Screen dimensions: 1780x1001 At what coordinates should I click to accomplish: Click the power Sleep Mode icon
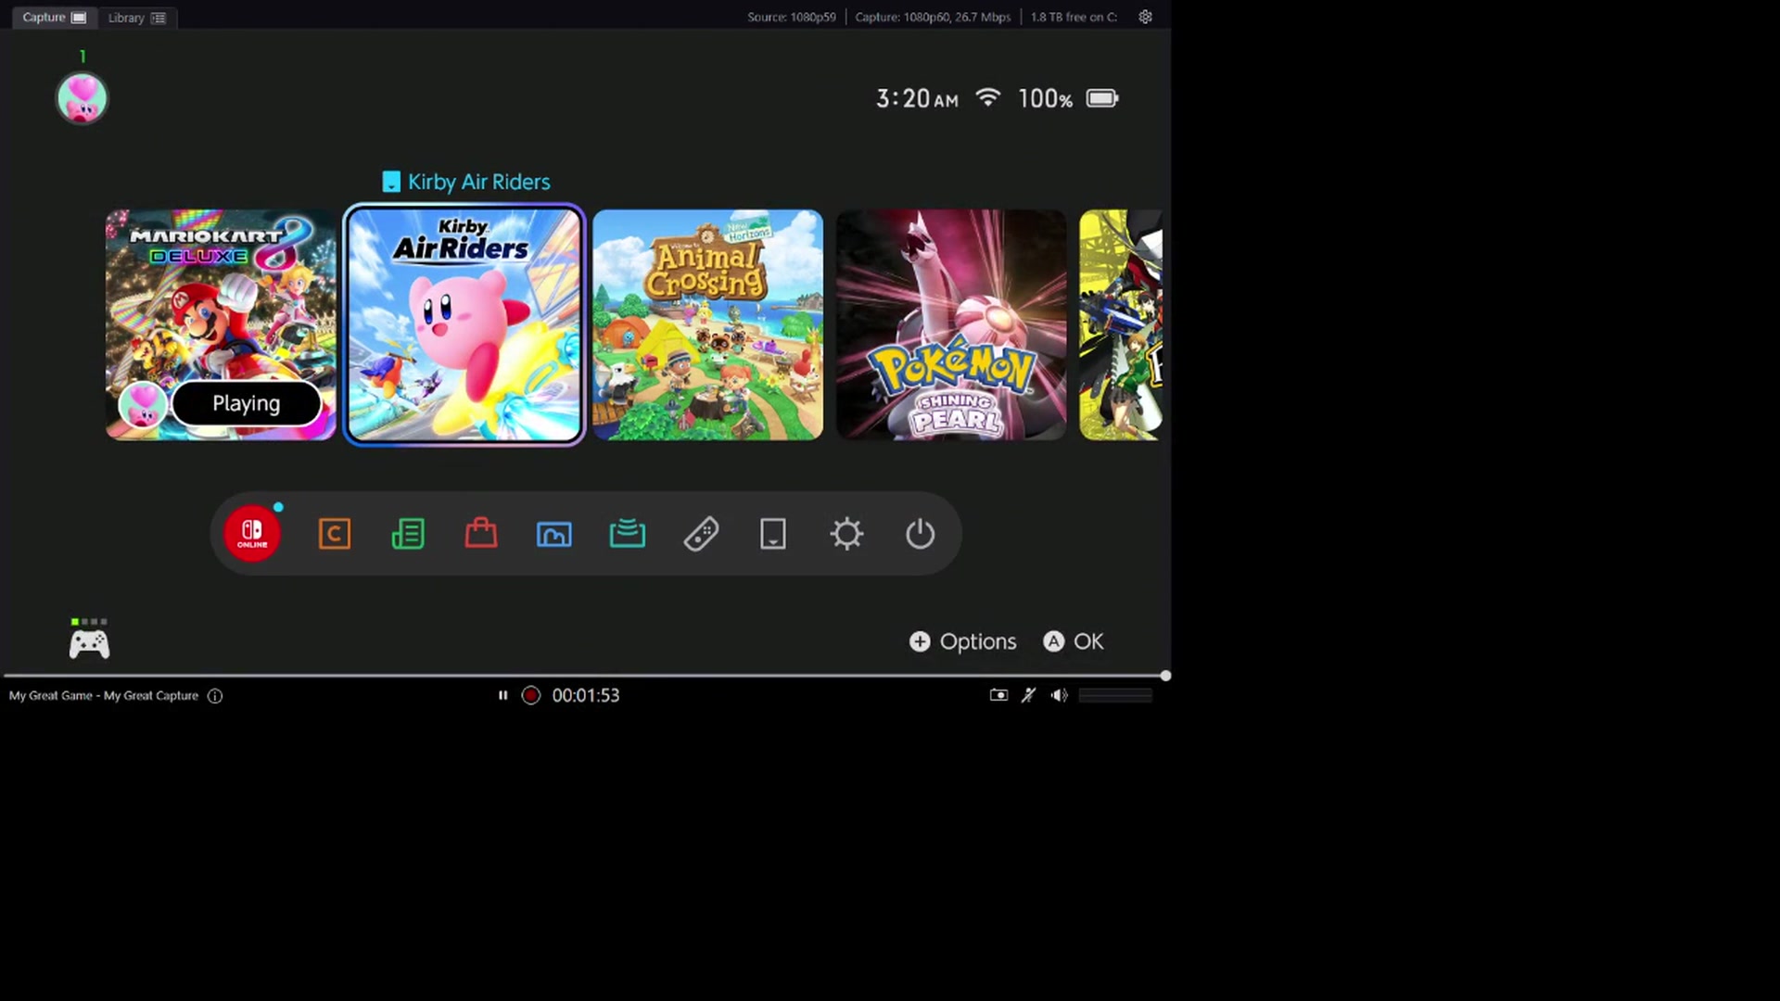click(920, 534)
